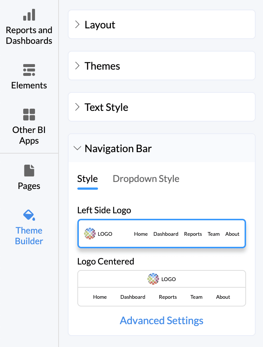263x347 pixels.
Task: Expand the Text Style section chevron
Action: click(77, 107)
